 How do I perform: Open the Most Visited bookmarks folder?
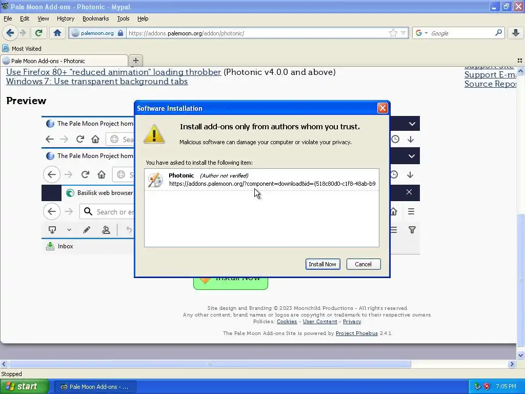(22, 49)
